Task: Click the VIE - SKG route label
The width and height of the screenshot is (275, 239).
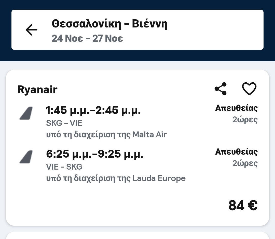Action: [64, 167]
